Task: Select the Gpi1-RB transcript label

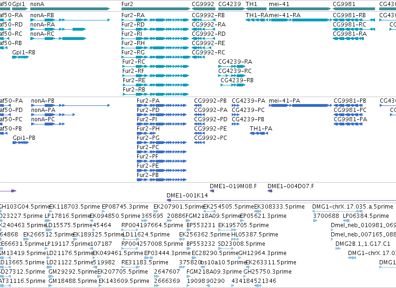Action: pyautogui.click(x=24, y=52)
